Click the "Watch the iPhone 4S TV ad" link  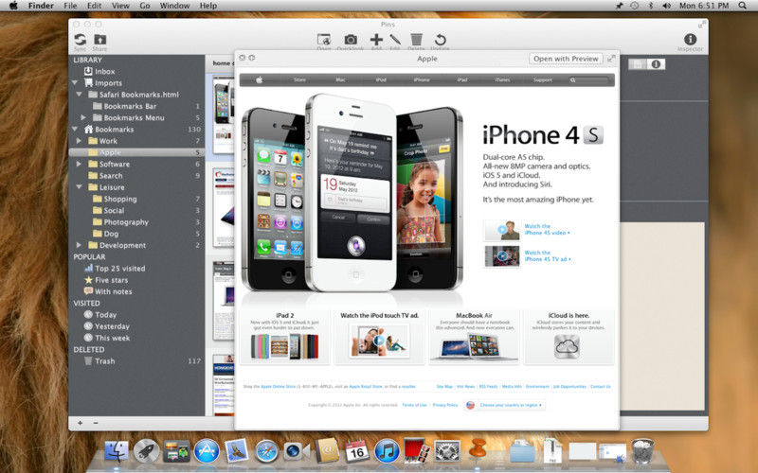[548, 255]
